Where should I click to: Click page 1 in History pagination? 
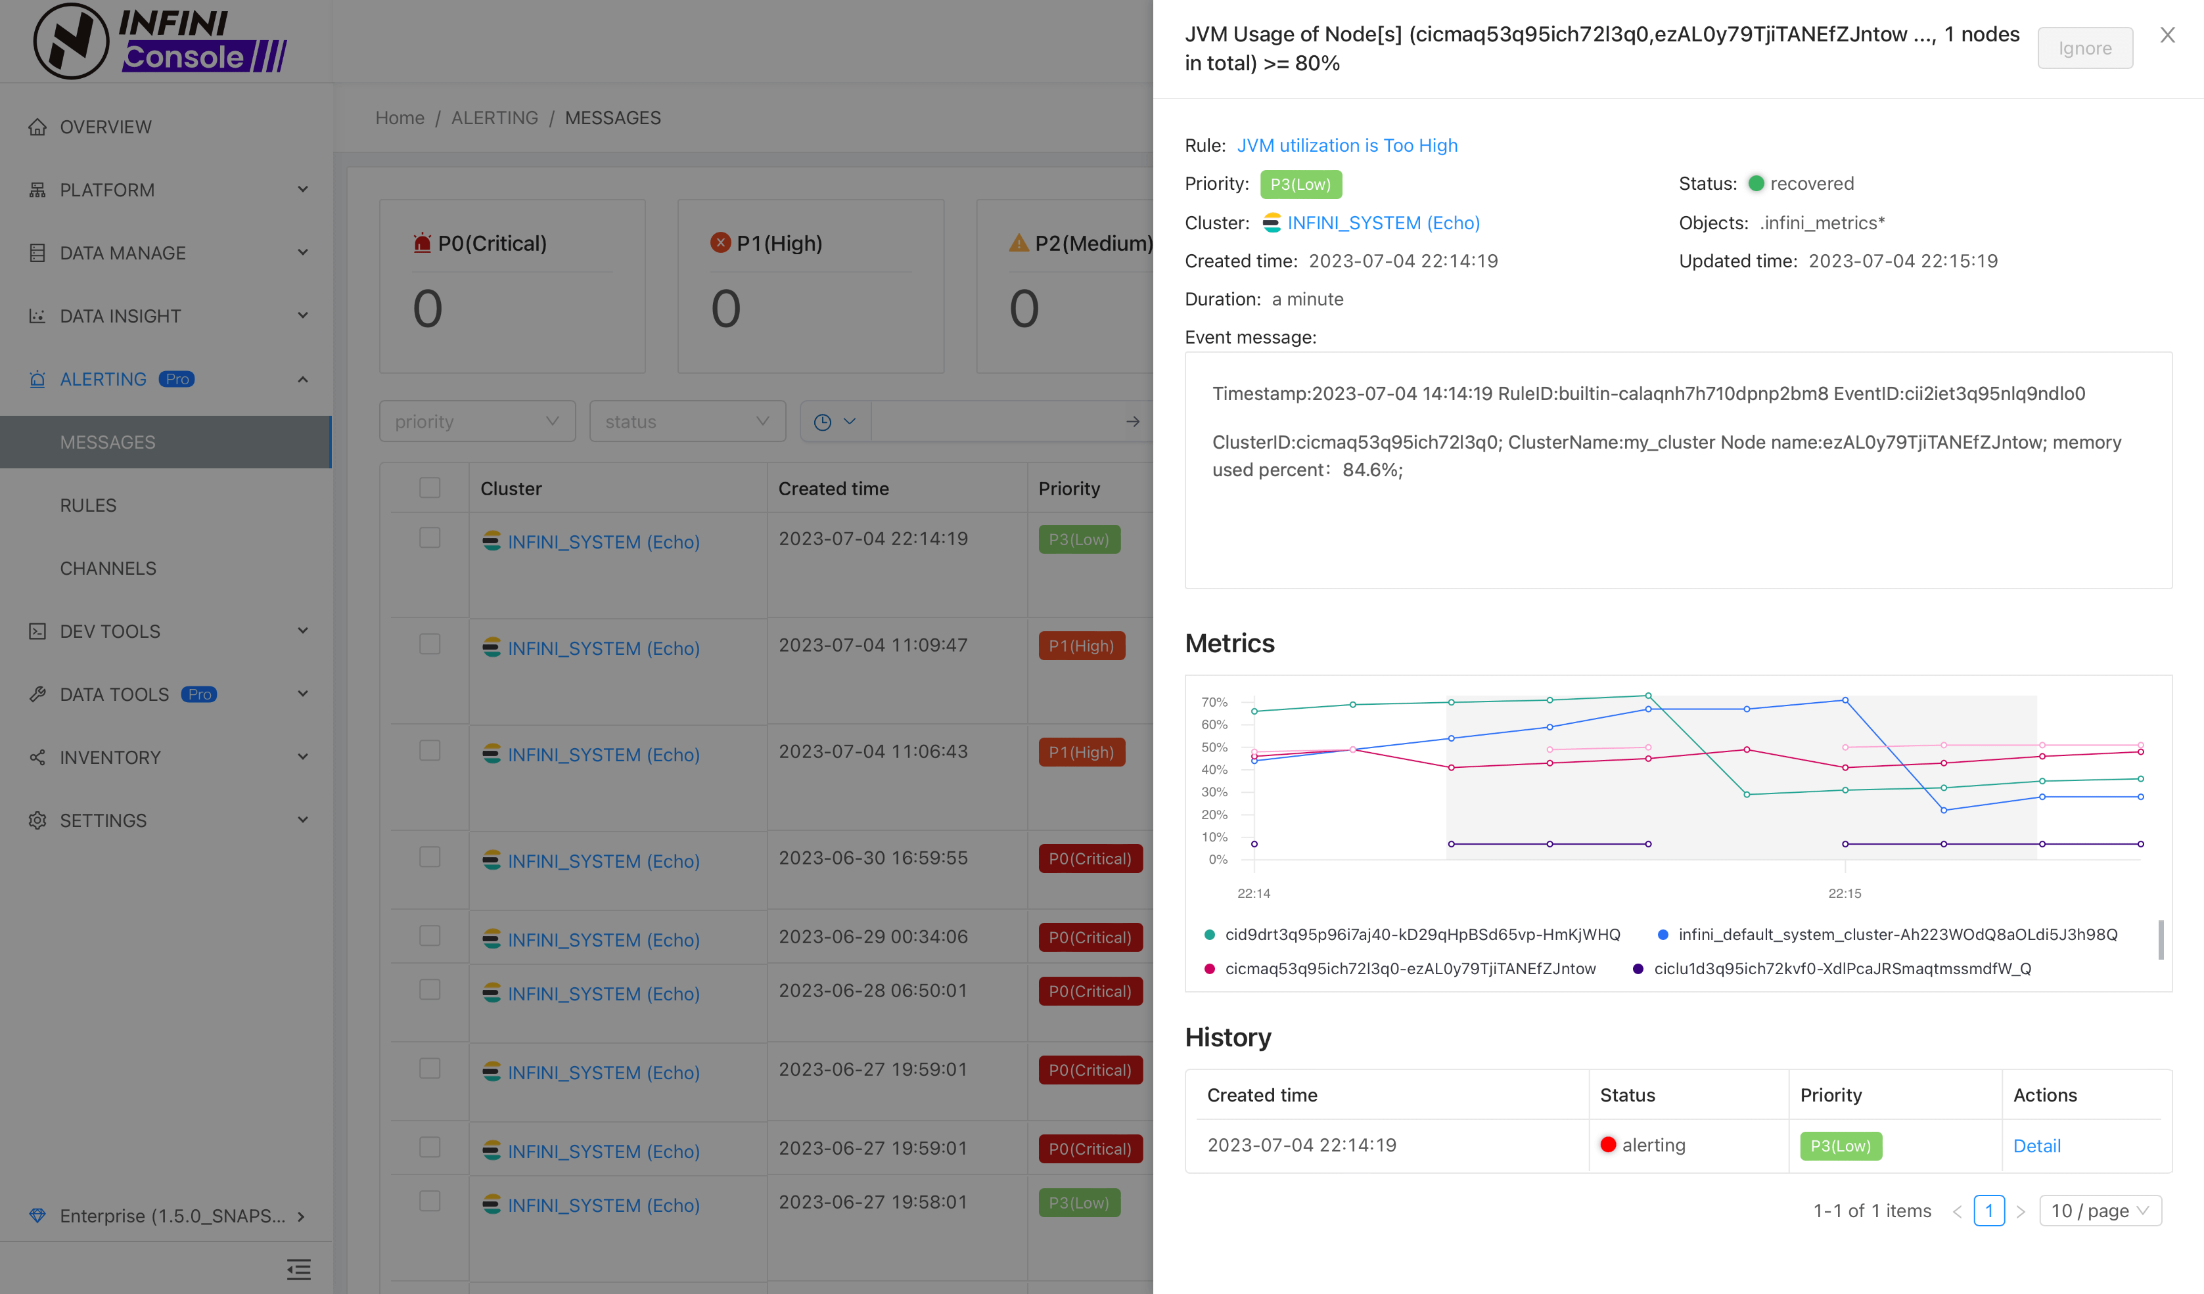(1989, 1211)
